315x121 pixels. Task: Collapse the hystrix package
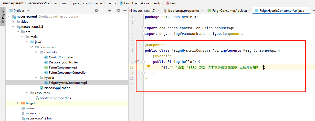(x=37, y=78)
